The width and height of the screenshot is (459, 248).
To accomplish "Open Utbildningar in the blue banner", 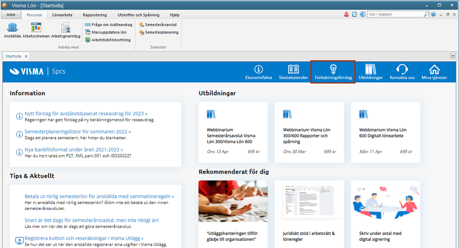I will pos(371,72).
